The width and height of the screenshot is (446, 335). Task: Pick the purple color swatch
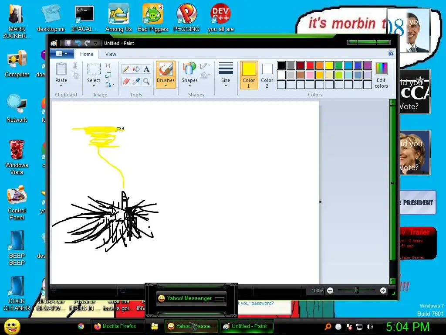coord(368,65)
